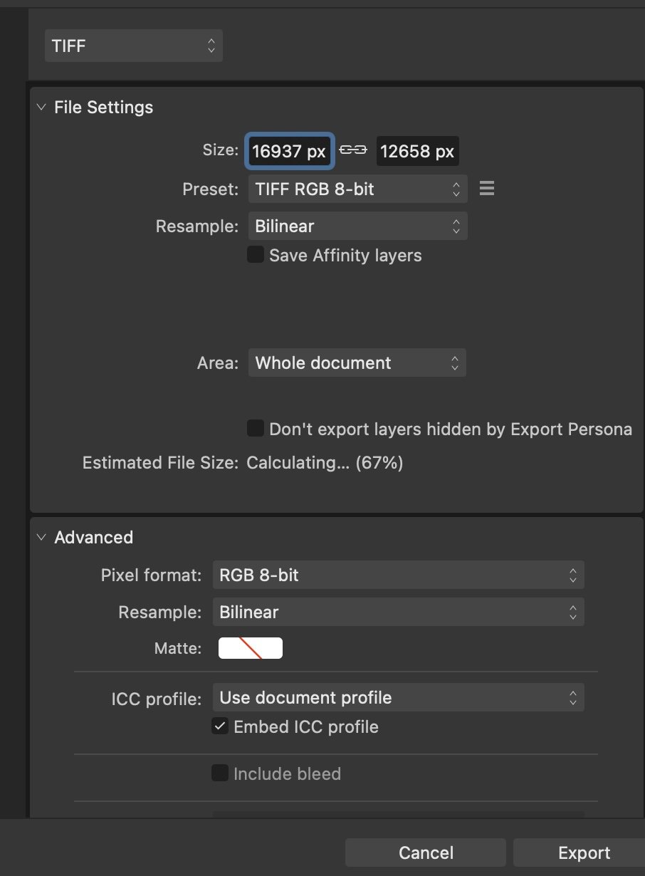Screen dimensions: 645x876
Task: Check Don't export layers hidden by Export Persona
Action: (x=256, y=428)
